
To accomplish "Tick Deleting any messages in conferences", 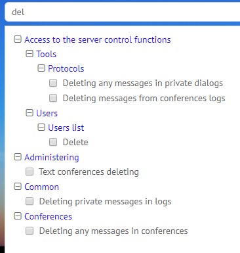I will point(30,231).
